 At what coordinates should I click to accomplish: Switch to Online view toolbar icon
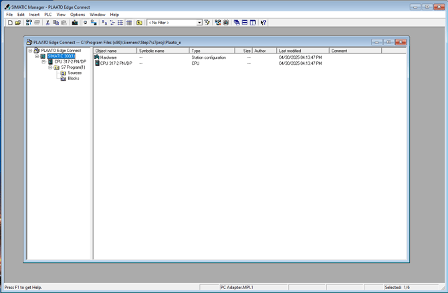pos(94,23)
